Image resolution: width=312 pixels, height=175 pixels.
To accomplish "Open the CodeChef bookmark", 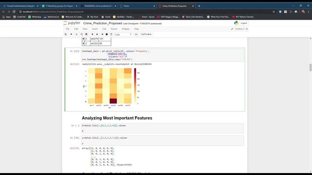I will 19,17.
